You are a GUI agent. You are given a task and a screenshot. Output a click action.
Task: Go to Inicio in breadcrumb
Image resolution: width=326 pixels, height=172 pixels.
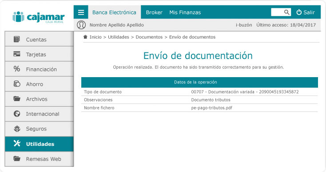pyautogui.click(x=95, y=37)
